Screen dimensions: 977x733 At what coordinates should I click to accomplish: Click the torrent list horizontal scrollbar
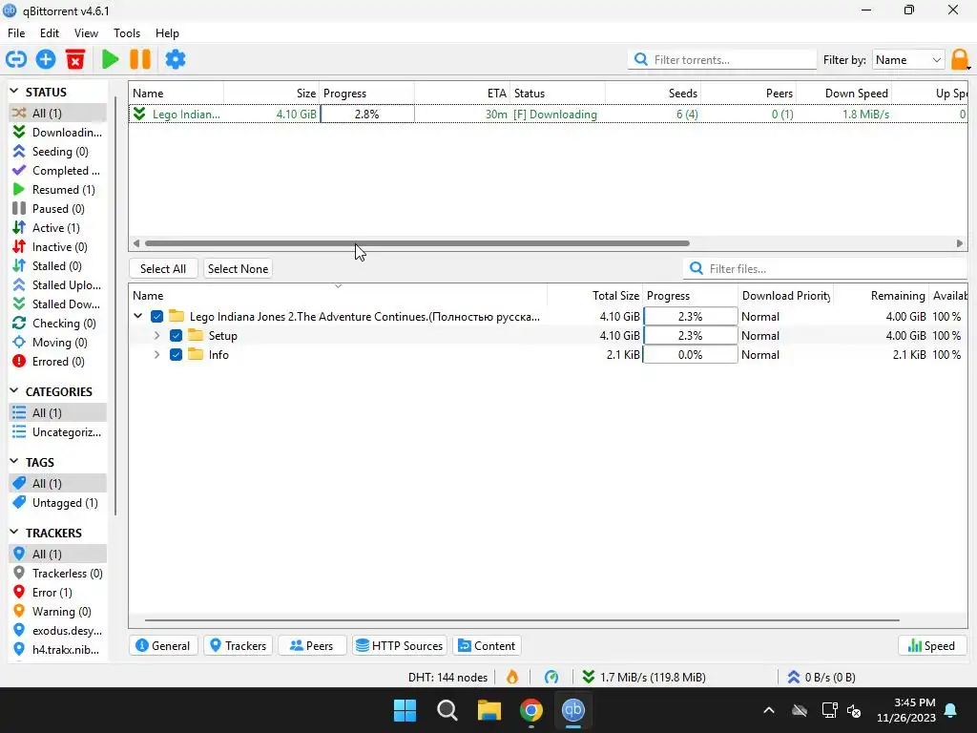point(417,243)
